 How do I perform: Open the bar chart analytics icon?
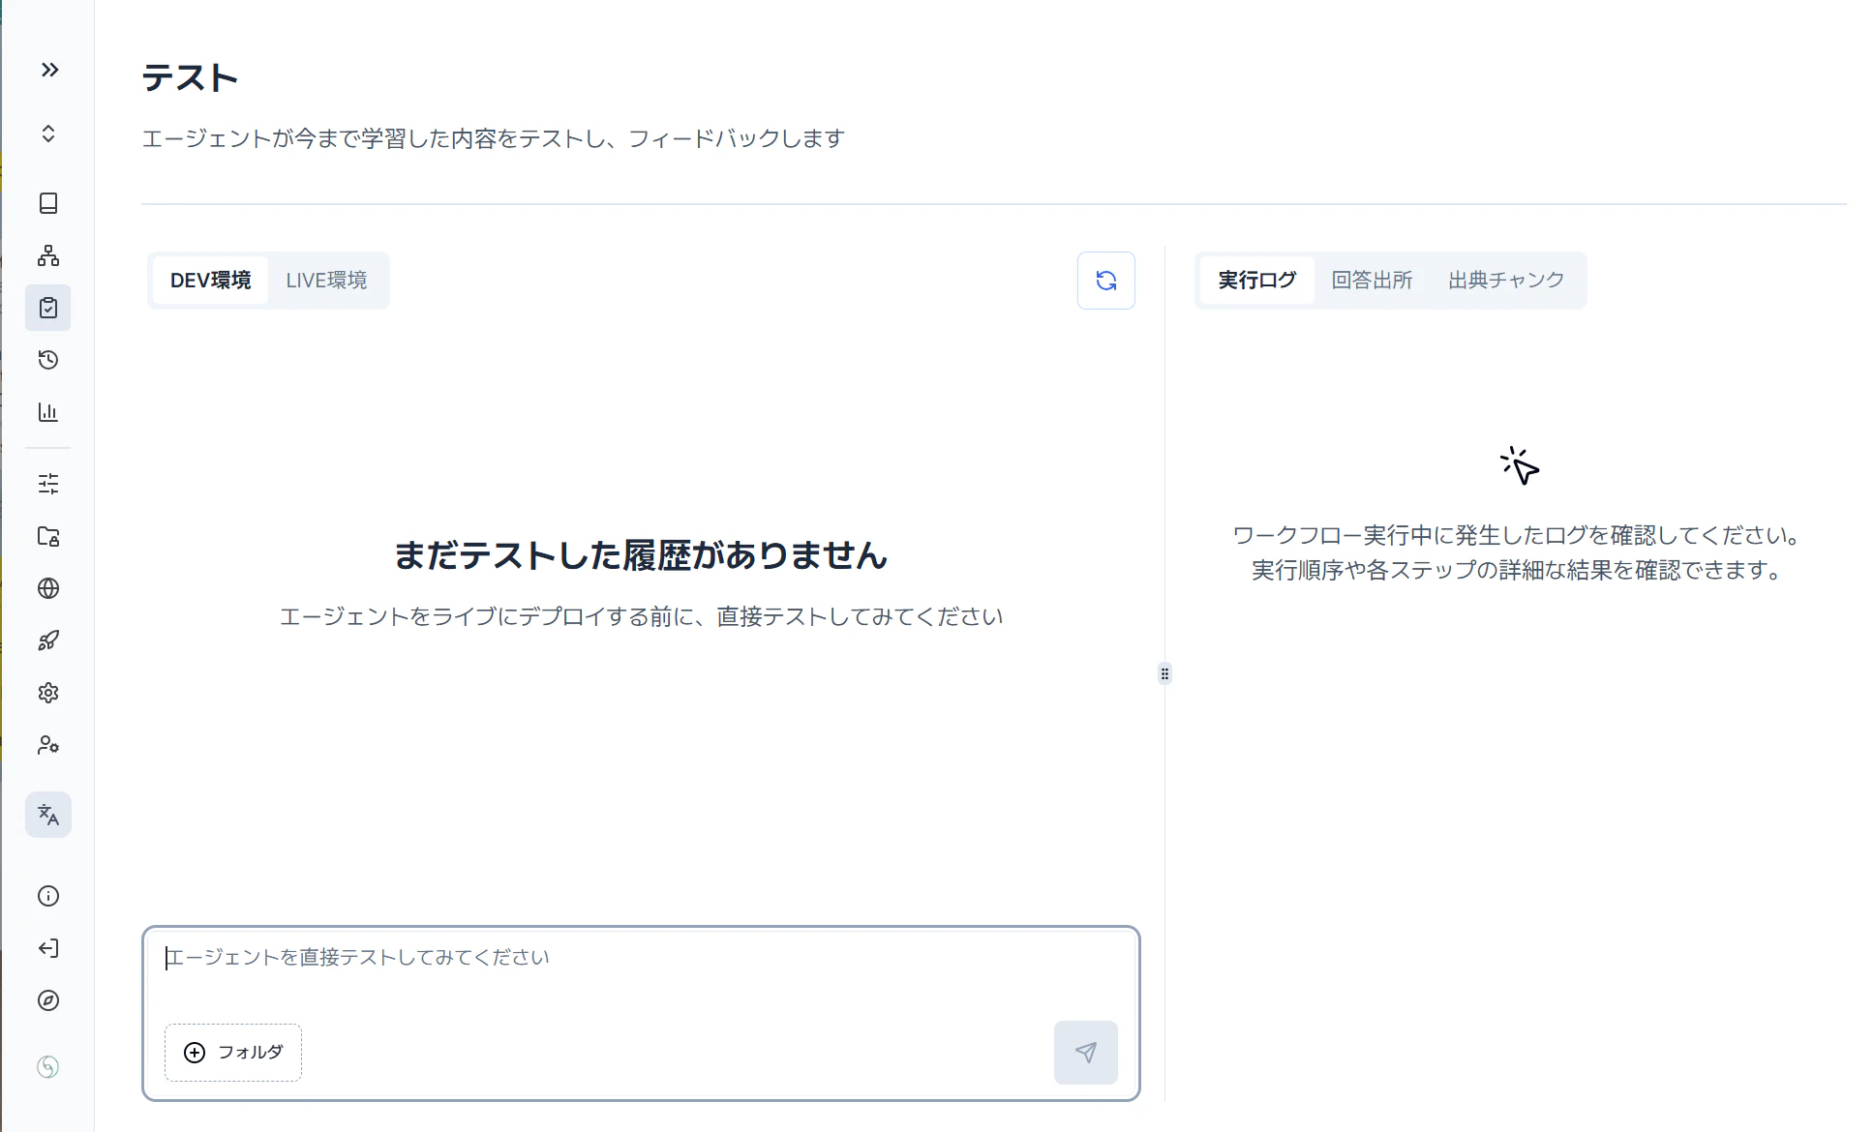tap(48, 412)
